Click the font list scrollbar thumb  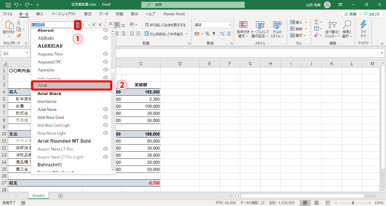pyautogui.click(x=113, y=71)
